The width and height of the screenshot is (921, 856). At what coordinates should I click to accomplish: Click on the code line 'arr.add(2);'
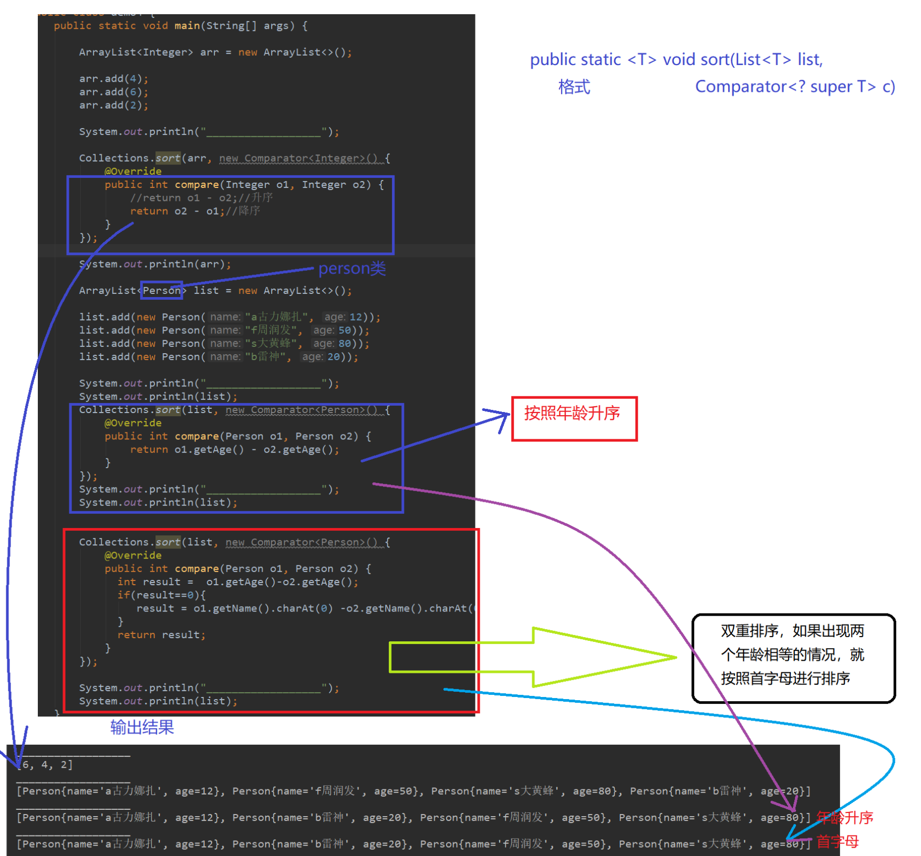click(x=113, y=105)
